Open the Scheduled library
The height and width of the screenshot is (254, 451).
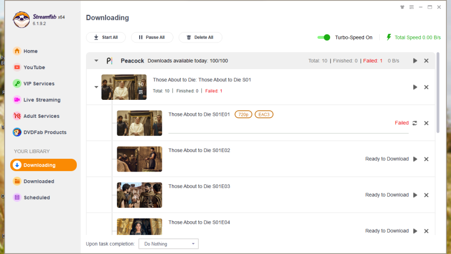click(32, 198)
